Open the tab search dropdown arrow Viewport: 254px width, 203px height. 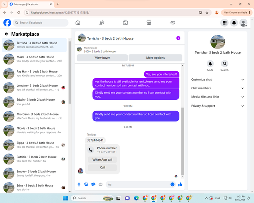pyautogui.click(x=4, y=4)
